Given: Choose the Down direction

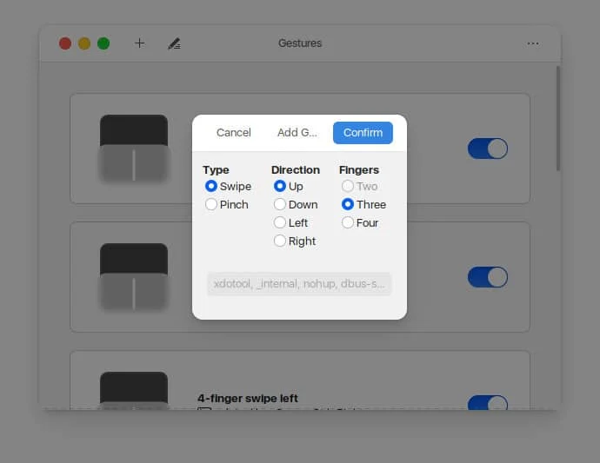Looking at the screenshot, I should (x=296, y=204).
